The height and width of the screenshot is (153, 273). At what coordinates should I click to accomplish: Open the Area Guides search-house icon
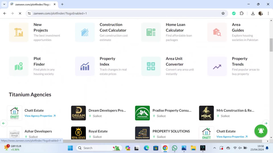(217, 32)
